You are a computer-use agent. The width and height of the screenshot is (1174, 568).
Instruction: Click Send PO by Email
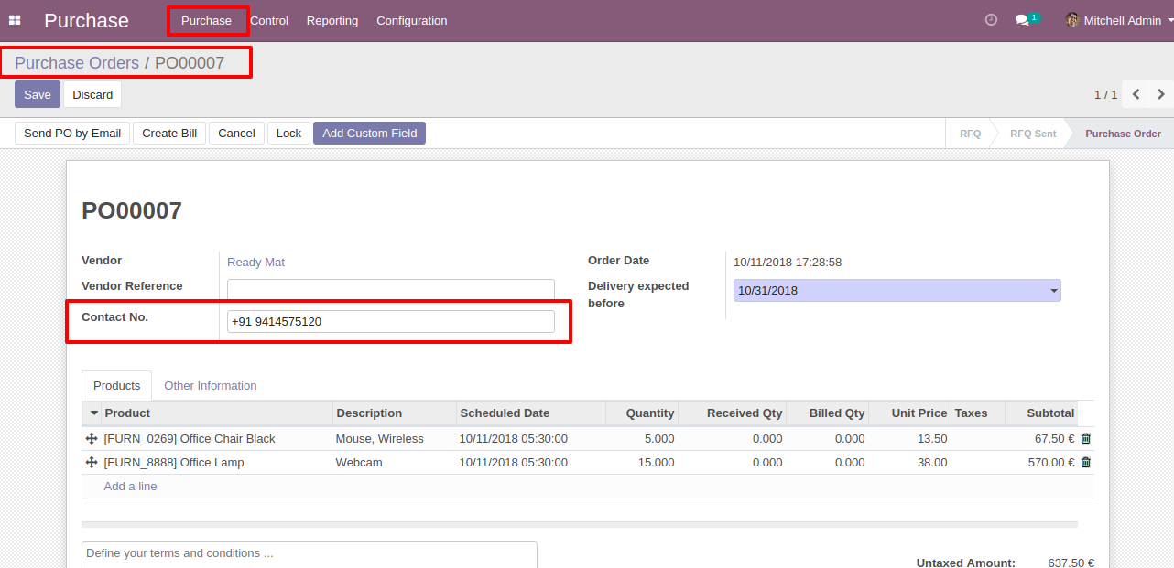click(x=72, y=134)
